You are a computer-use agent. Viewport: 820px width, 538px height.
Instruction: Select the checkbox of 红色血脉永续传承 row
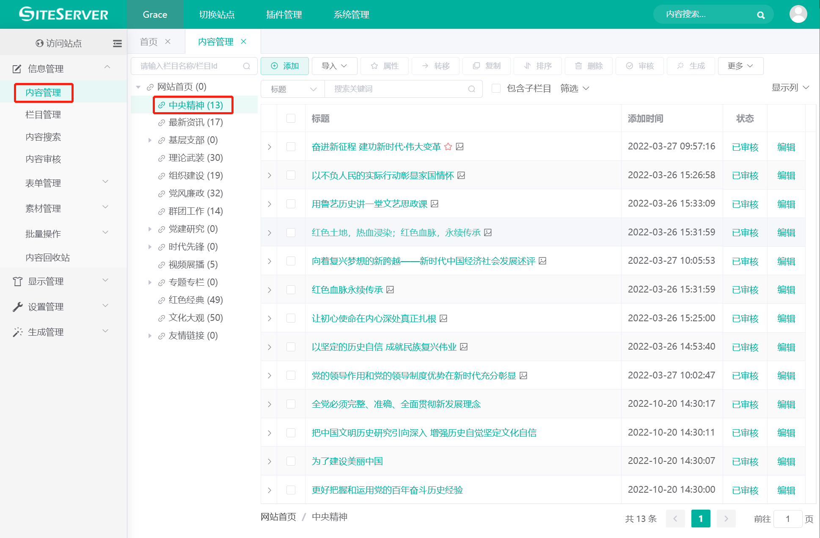[291, 290]
